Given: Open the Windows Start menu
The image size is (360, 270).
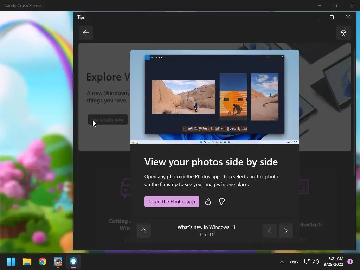Looking at the screenshot, I should click(11, 262).
